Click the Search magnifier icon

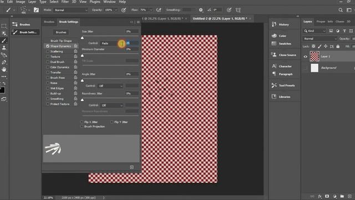(x=341, y=10)
